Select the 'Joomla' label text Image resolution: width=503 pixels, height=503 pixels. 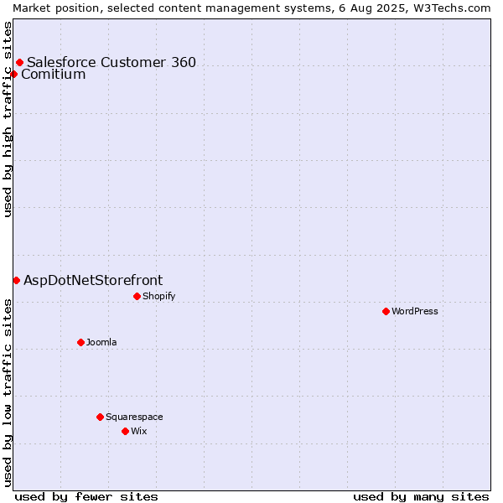[101, 342]
